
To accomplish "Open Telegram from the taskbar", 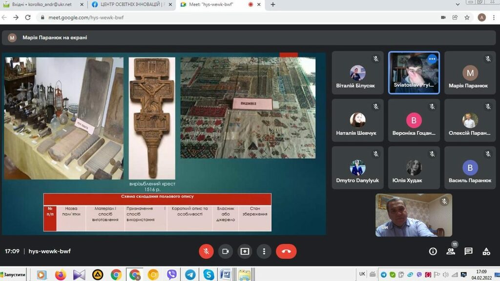I will [190, 275].
